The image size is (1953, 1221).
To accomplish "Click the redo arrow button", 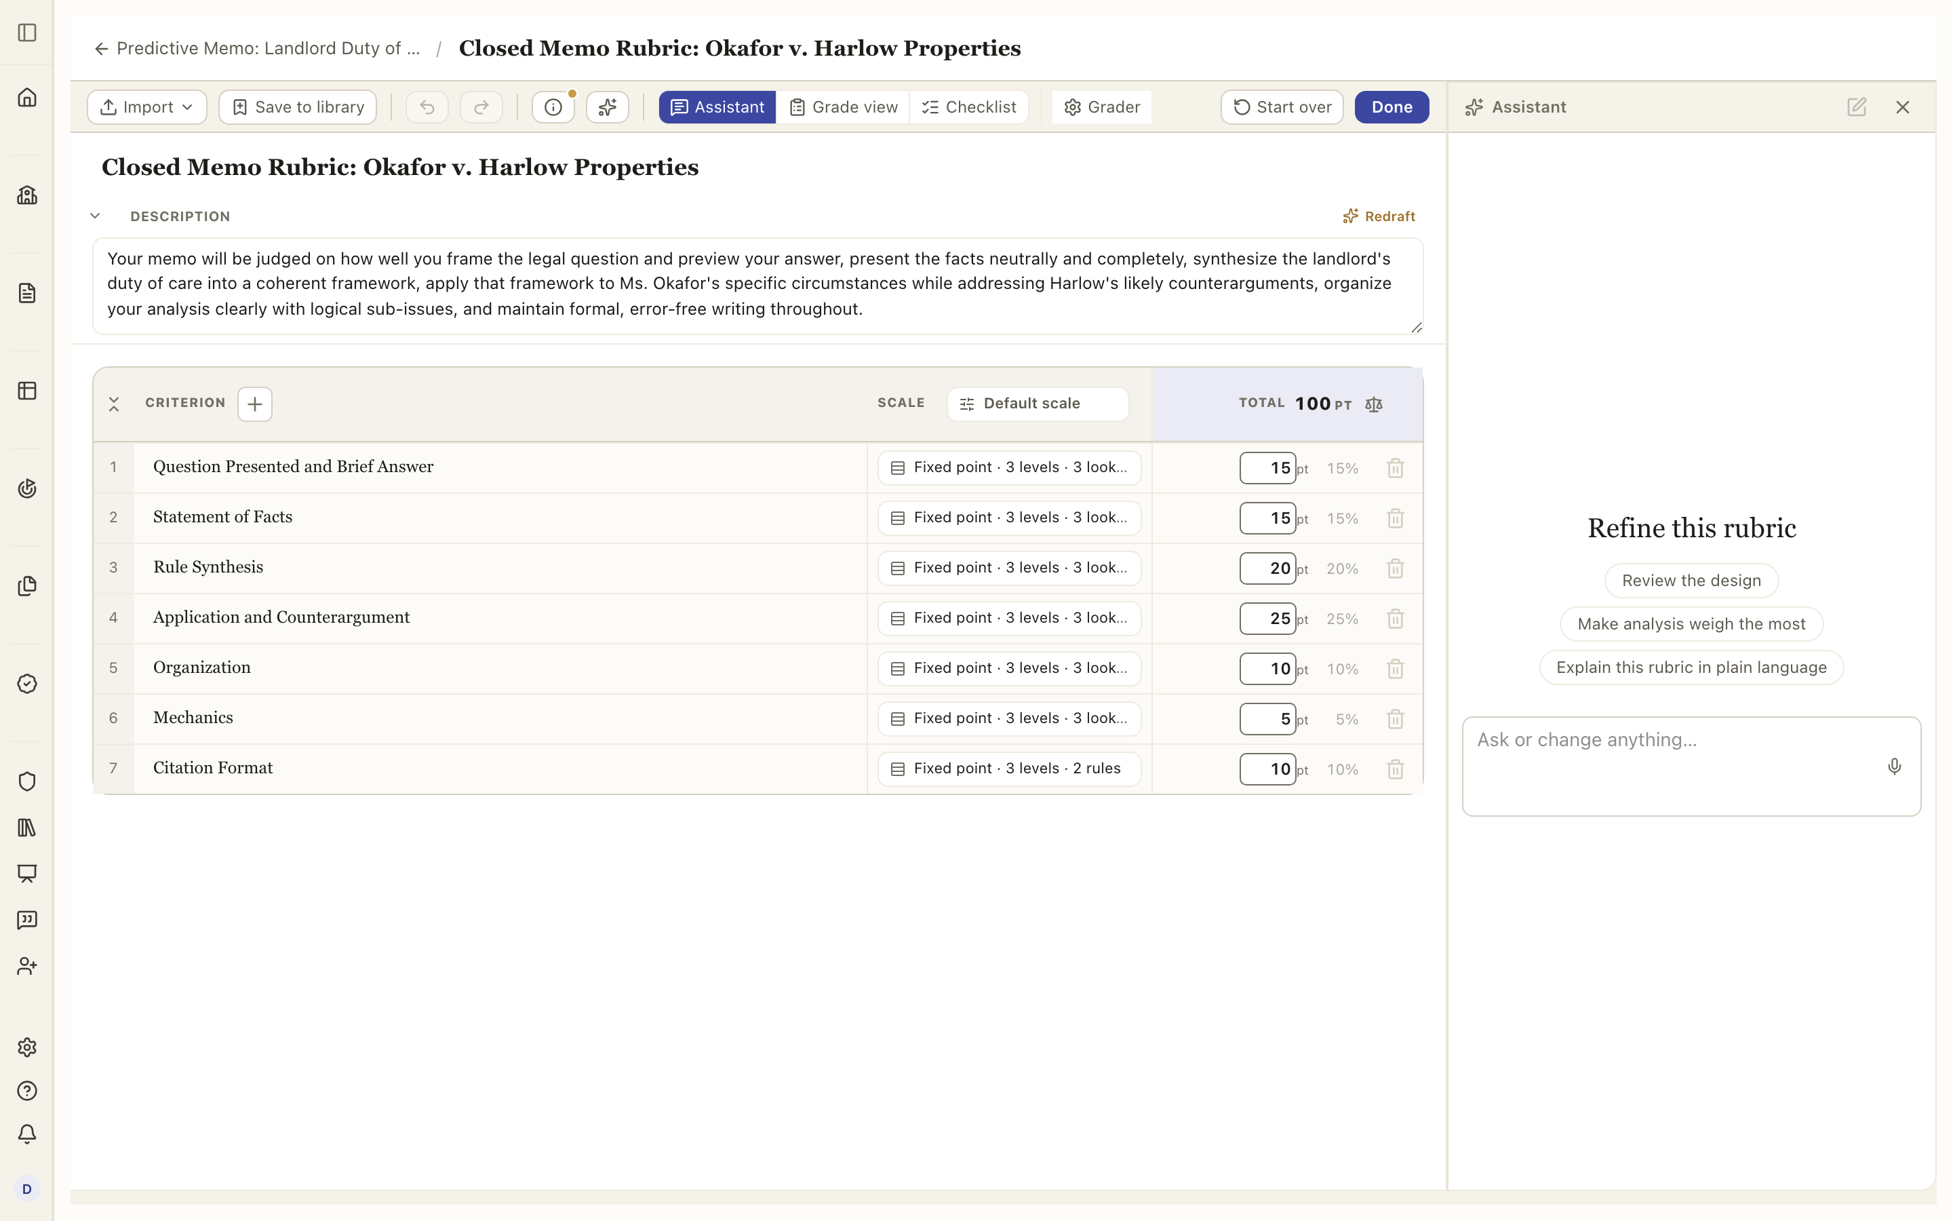I will [x=481, y=107].
